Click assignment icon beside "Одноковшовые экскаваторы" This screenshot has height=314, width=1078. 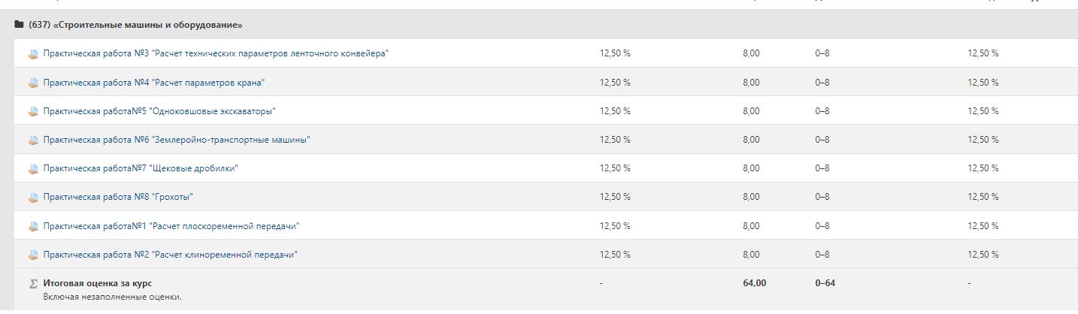tap(33, 111)
